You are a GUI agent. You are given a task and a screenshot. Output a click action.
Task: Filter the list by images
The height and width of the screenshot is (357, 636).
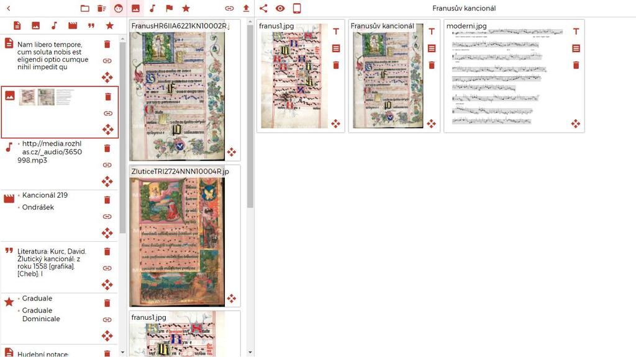coord(35,25)
